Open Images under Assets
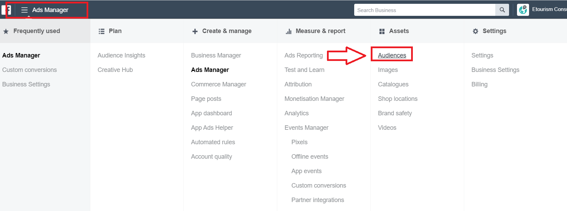The width and height of the screenshot is (567, 211). (388, 70)
